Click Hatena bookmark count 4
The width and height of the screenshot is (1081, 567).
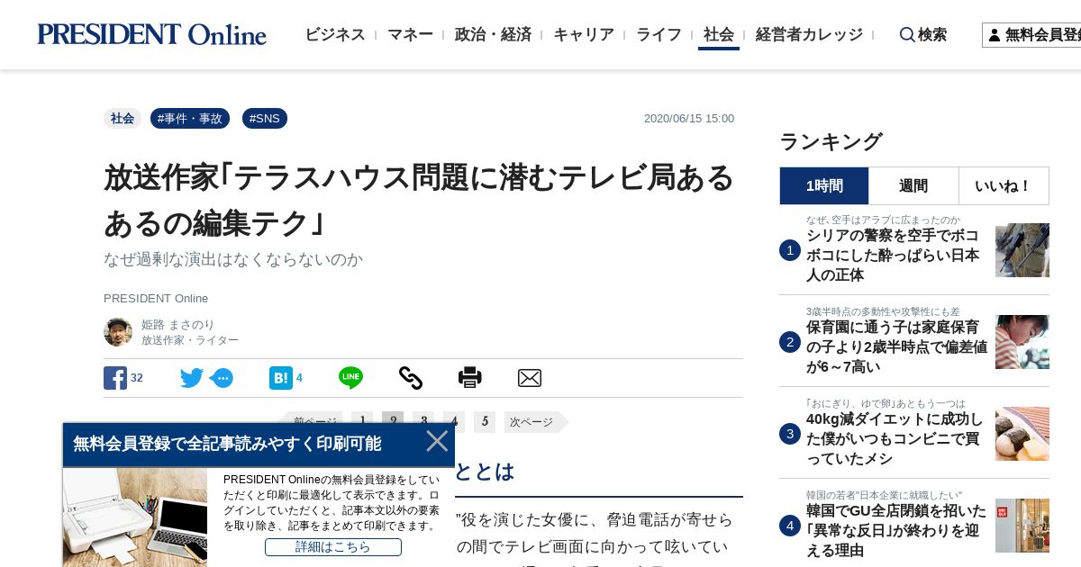tap(299, 378)
